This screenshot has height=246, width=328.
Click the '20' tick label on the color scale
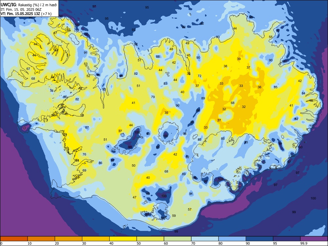pos(57,243)
